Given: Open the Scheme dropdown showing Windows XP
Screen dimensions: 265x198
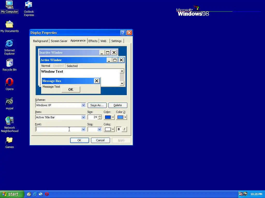Looking at the screenshot, I should (x=83, y=105).
